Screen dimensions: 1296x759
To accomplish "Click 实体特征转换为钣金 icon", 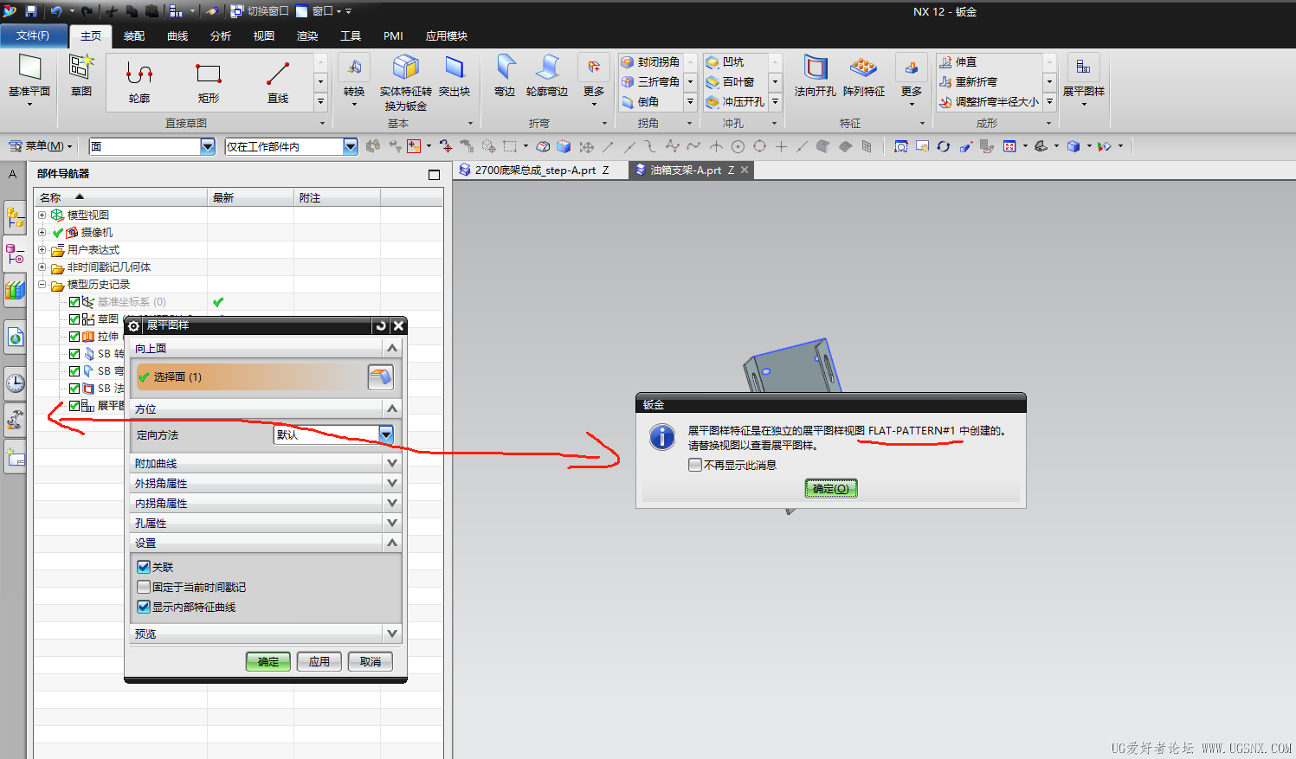I will point(405,68).
